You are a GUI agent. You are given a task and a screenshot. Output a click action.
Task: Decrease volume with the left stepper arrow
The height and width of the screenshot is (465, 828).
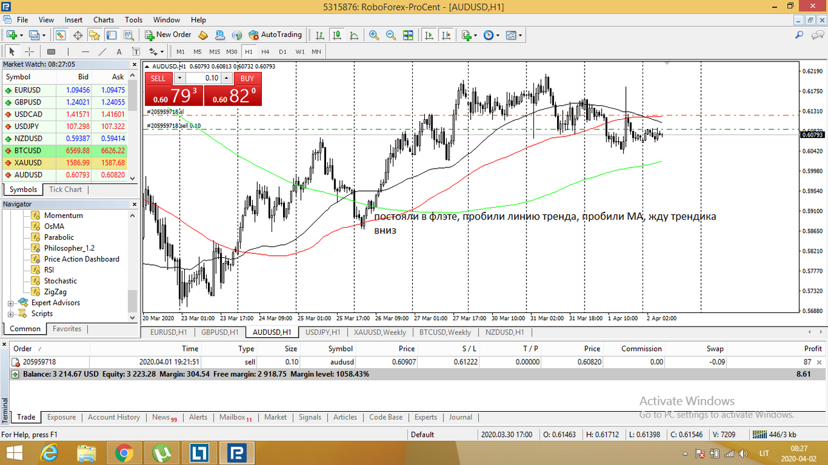180,78
